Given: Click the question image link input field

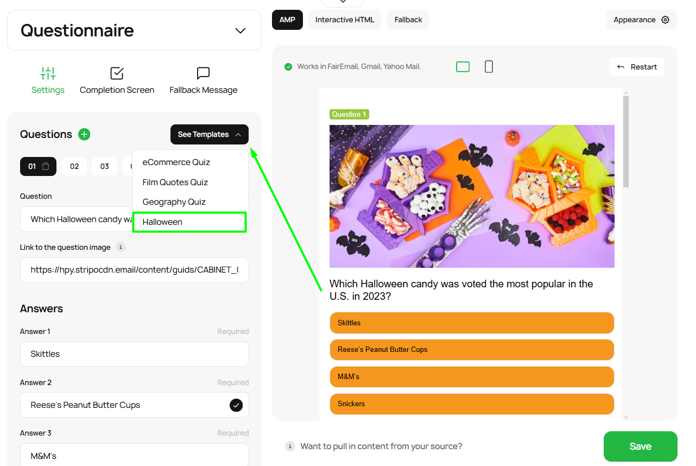Looking at the screenshot, I should (134, 270).
